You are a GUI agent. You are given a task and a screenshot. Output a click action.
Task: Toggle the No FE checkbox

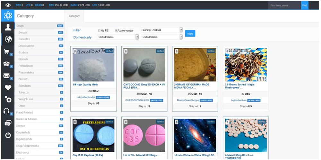click(x=99, y=31)
